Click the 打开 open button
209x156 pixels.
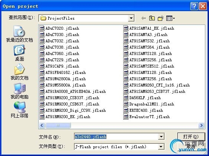pyautogui.click(x=191, y=137)
